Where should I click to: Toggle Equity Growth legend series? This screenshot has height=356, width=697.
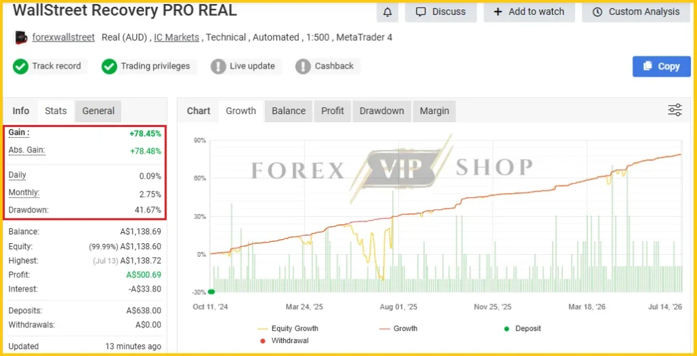click(x=288, y=328)
